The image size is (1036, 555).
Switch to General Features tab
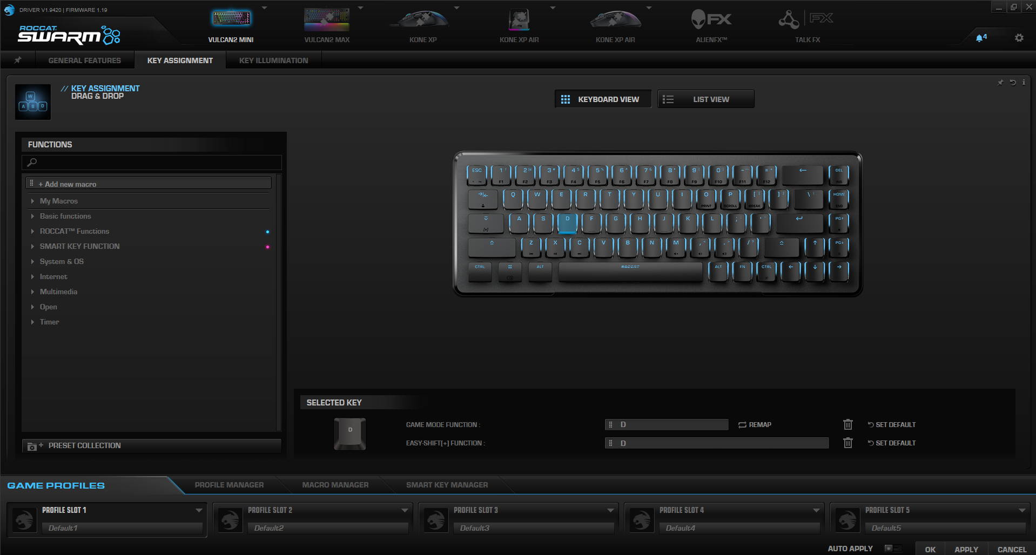coord(85,60)
